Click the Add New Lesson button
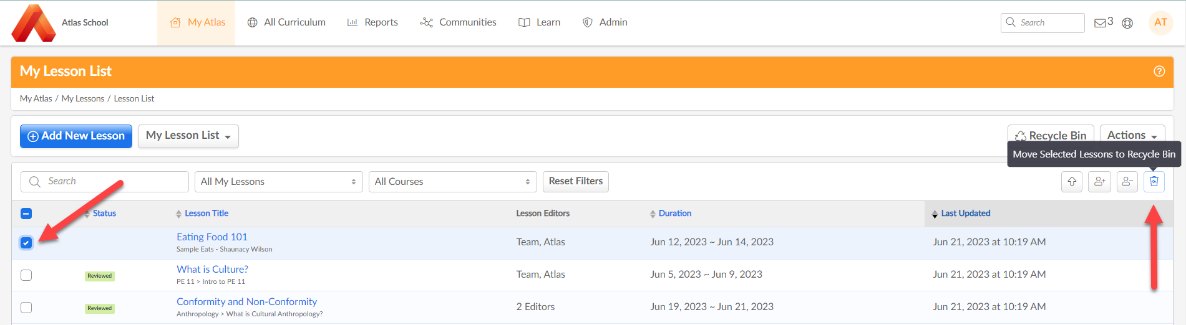Viewport: 1186px width, 325px height. pyautogui.click(x=76, y=136)
